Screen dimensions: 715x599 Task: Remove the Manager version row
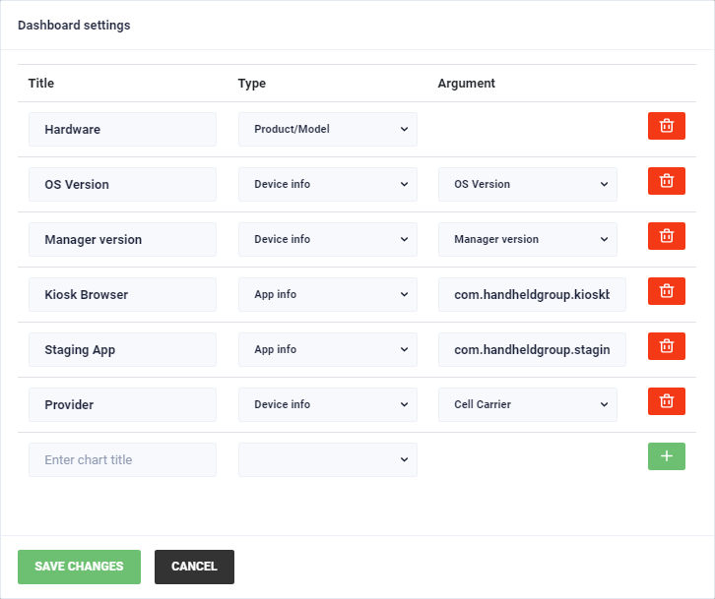coord(666,236)
